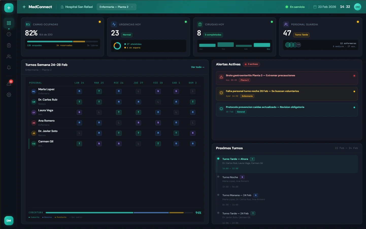Click the bed occupancy bar under 82%

[62, 41]
